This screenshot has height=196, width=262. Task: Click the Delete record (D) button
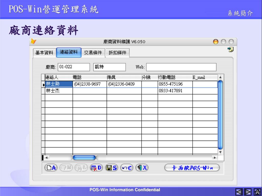(96, 167)
